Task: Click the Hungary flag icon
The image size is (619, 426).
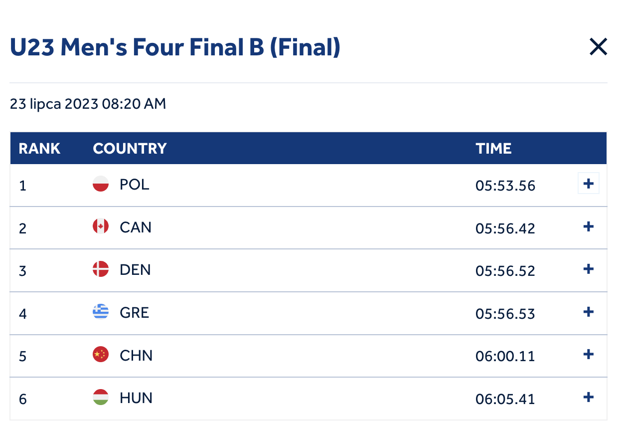Action: [x=101, y=398]
